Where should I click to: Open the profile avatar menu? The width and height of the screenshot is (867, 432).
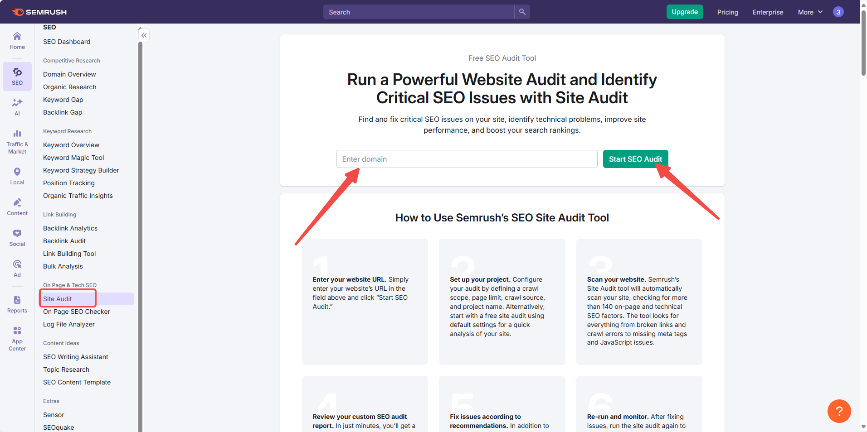coord(838,12)
